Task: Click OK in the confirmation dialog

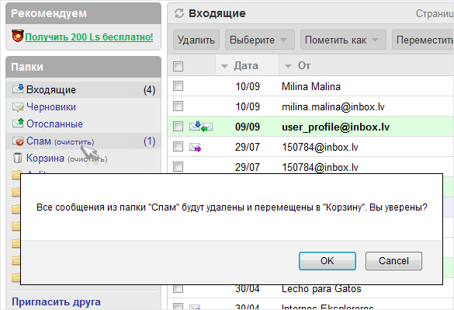Action: point(328,261)
